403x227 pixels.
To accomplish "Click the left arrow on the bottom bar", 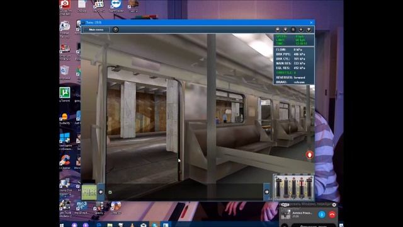I will [x=101, y=192].
